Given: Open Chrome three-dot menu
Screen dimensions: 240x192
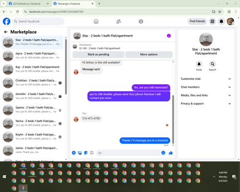Looking at the screenshot, I should click(236, 12).
